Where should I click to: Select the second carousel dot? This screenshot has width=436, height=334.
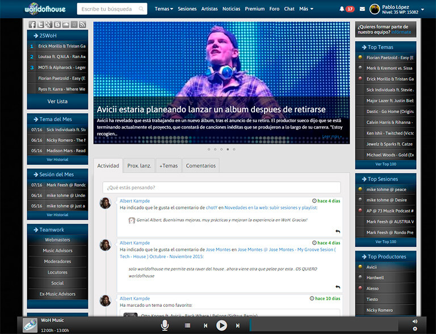click(x=215, y=149)
